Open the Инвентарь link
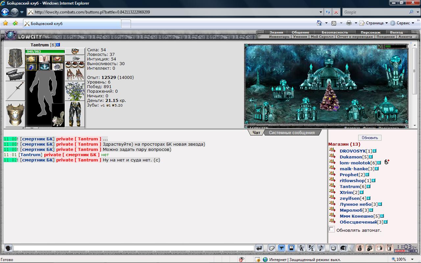421x263 pixels. [x=279, y=36]
